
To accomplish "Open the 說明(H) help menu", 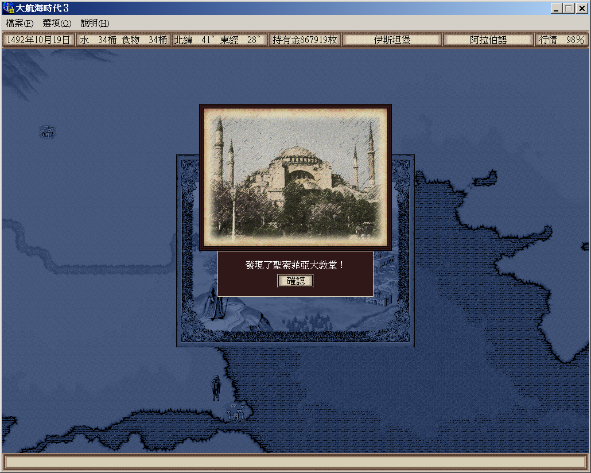I will click(95, 24).
